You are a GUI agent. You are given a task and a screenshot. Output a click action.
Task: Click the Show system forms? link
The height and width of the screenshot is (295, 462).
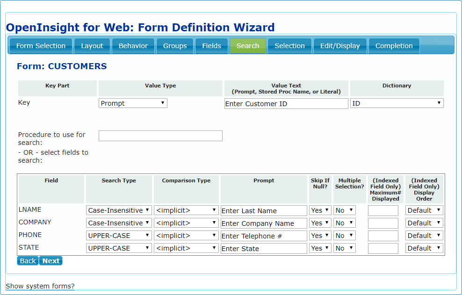[x=40, y=286]
